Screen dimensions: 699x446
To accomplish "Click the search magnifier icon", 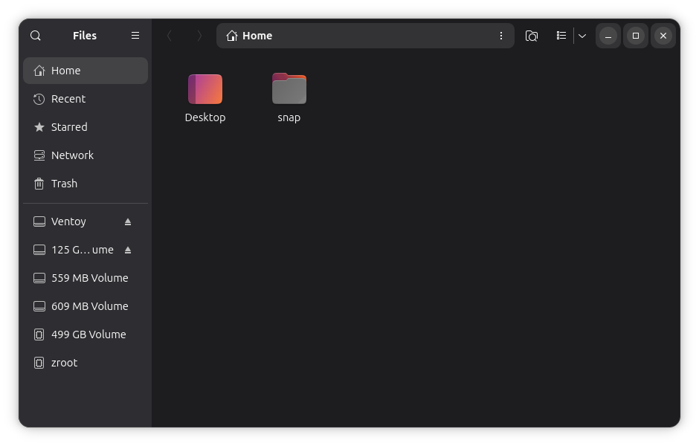I will pos(36,36).
